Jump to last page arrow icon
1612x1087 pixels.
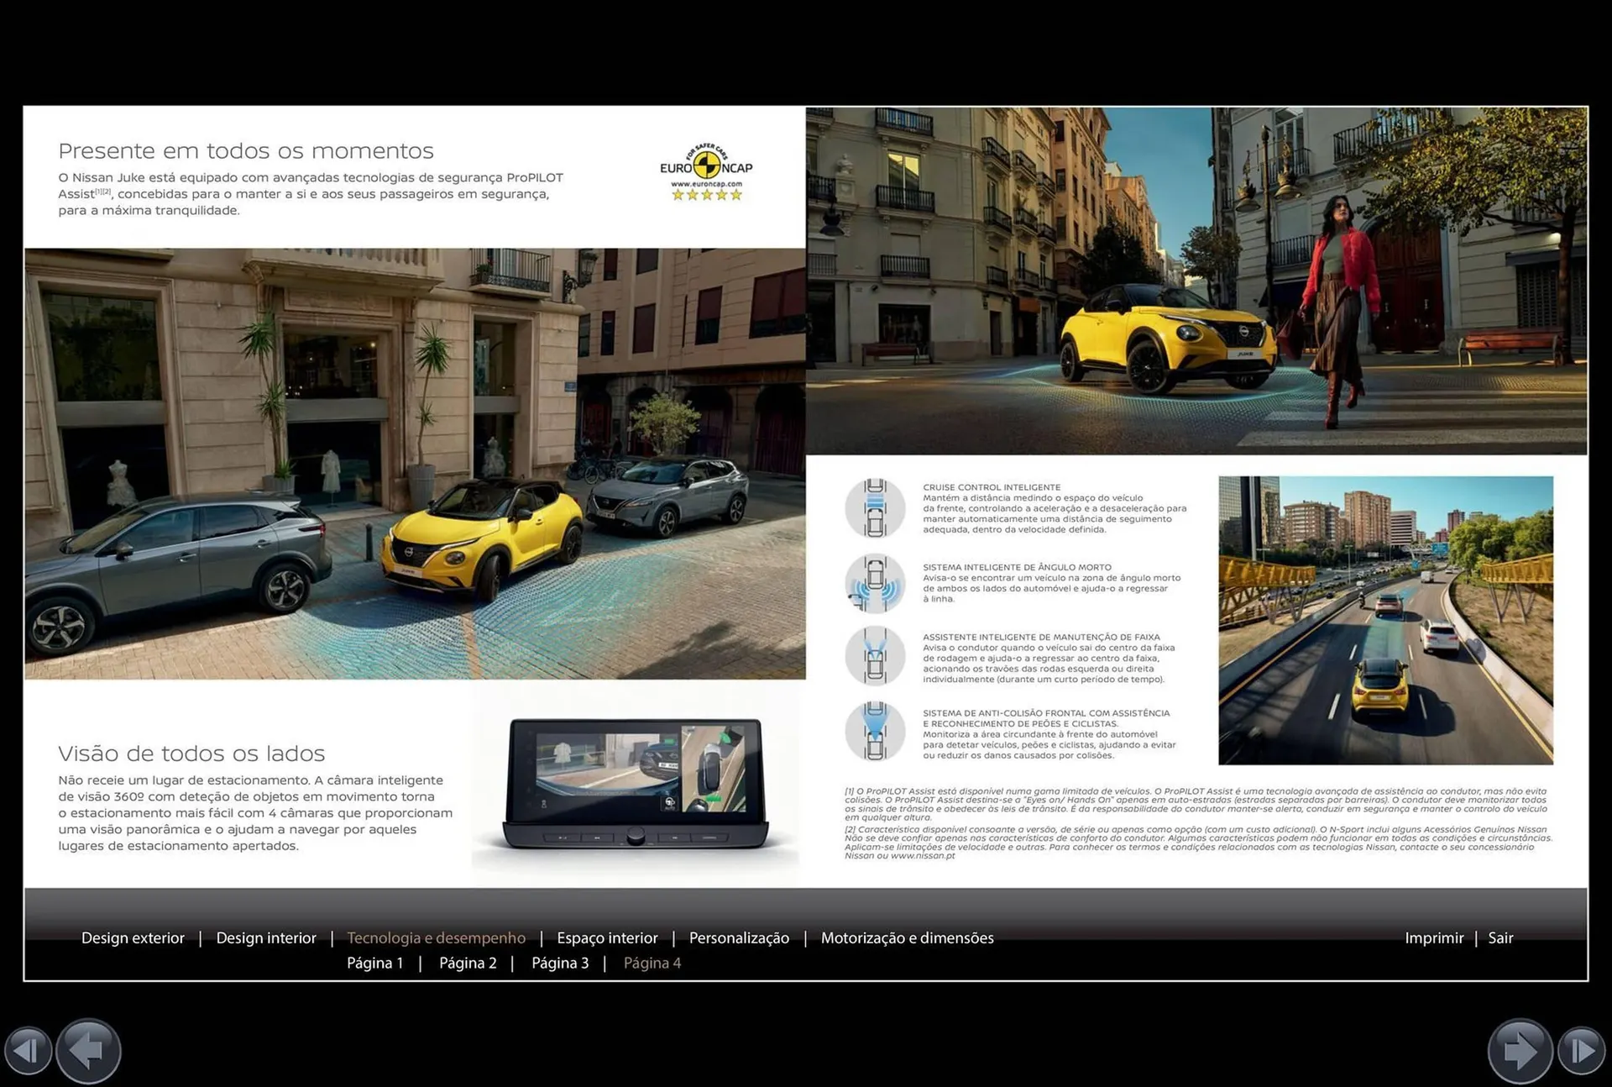coord(1582,1050)
